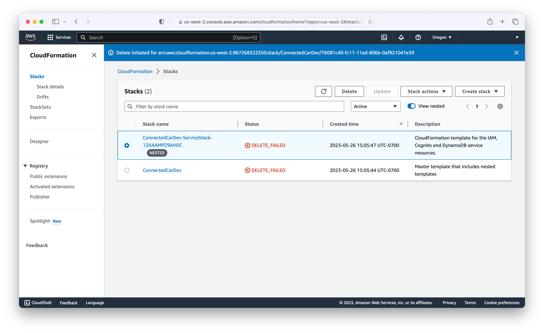Open the help question mark menu

[418, 37]
